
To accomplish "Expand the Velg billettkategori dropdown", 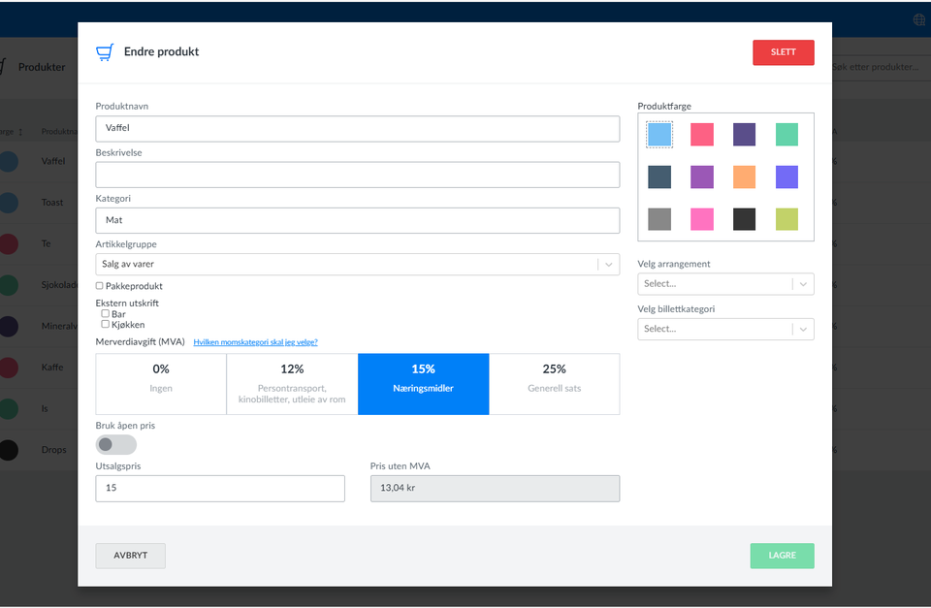I will 725,329.
